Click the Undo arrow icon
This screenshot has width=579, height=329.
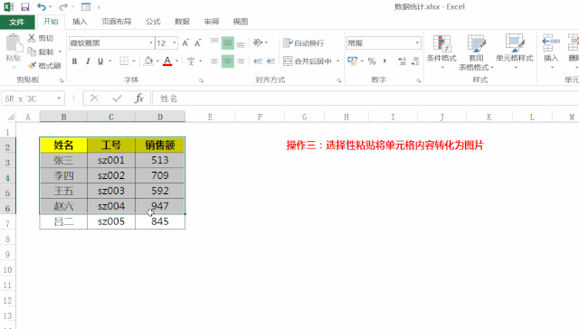(x=42, y=6)
